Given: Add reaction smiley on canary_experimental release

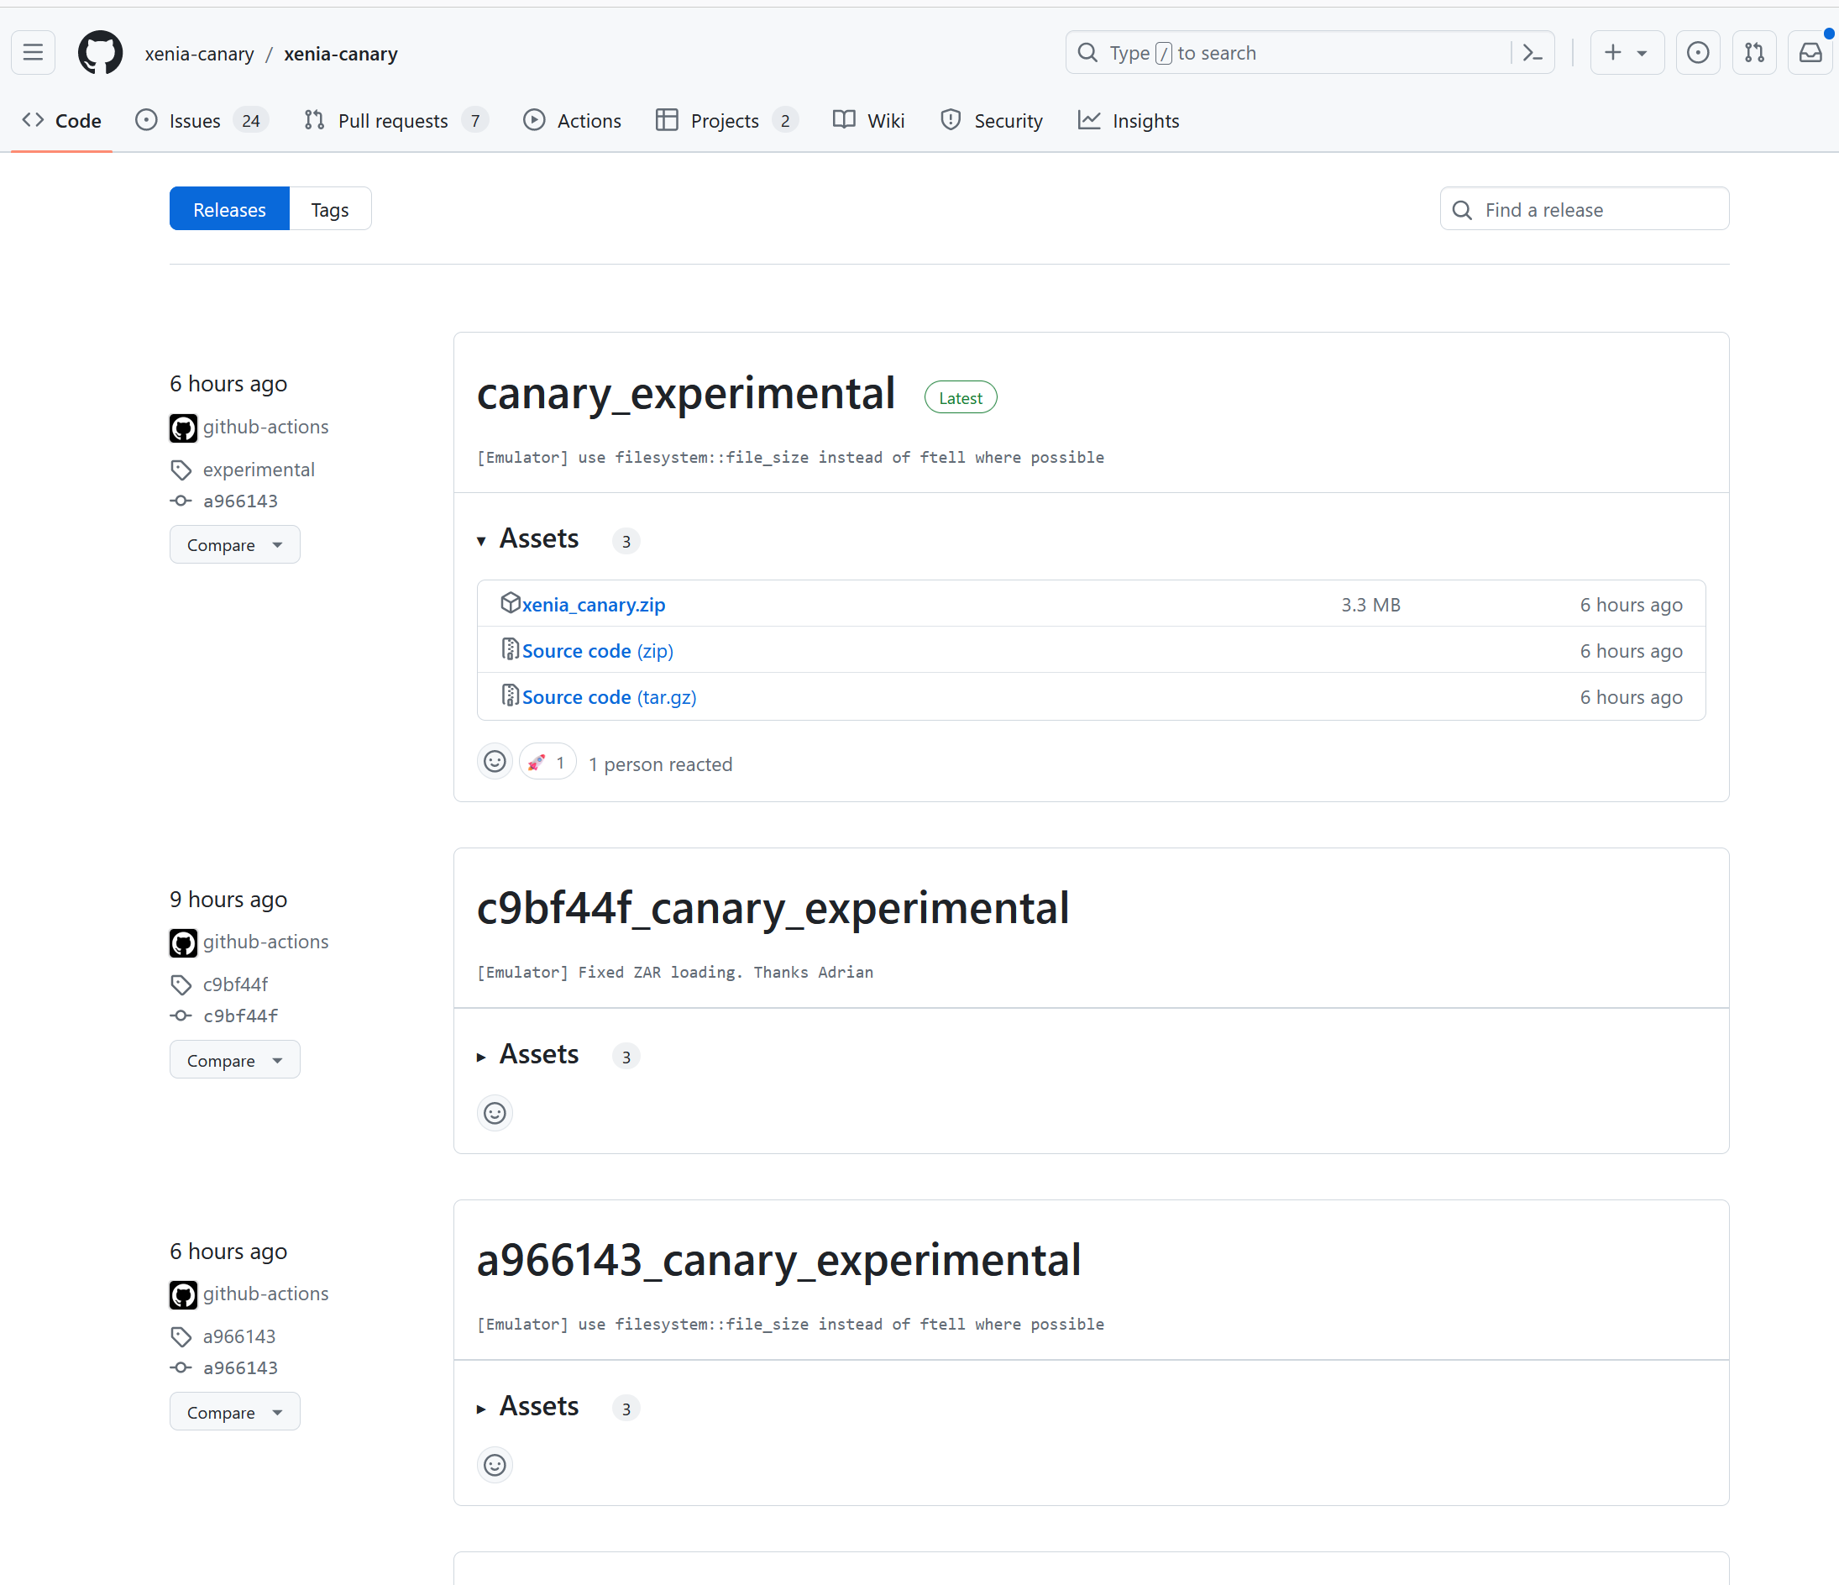Looking at the screenshot, I should point(495,762).
